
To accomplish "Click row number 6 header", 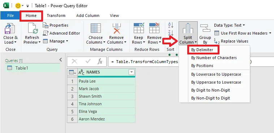I will (x=72, y=119).
